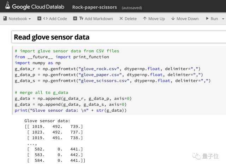This screenshot has width=226, height=166.
Task: Click the Run play icon
Action: (207, 18)
